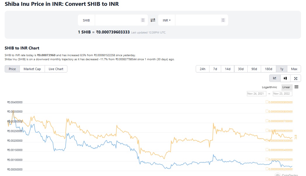Select Linear scale
306x176 pixels.
tap(286, 87)
